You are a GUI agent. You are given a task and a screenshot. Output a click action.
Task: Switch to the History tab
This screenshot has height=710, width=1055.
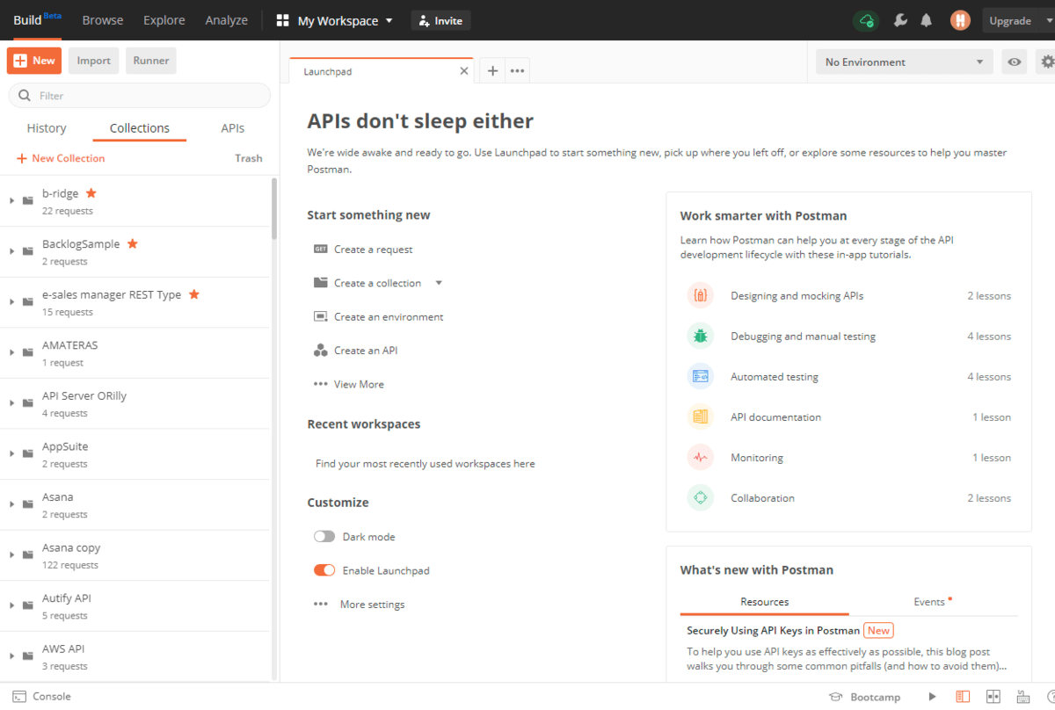[x=47, y=128]
